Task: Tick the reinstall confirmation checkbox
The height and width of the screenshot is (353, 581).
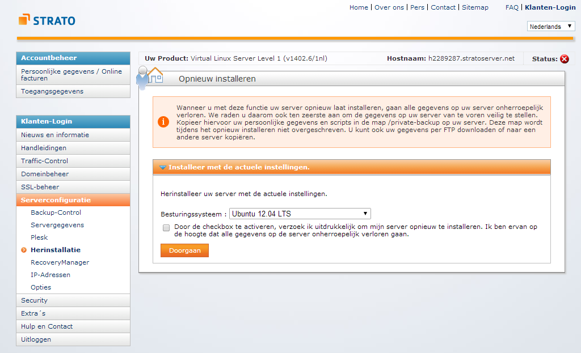Action: pos(166,228)
